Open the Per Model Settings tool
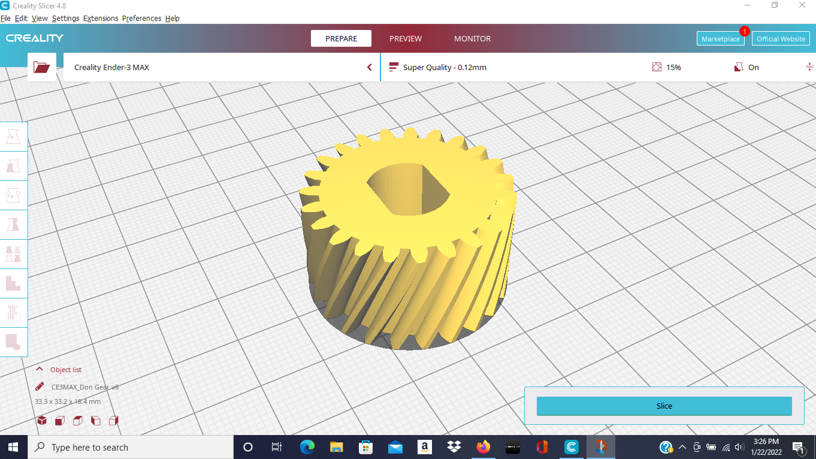 pyautogui.click(x=14, y=253)
